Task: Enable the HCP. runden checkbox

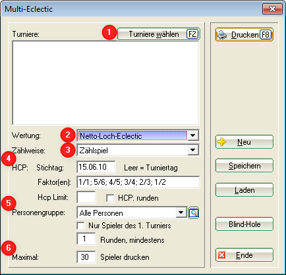Action: pyautogui.click(x=110, y=198)
